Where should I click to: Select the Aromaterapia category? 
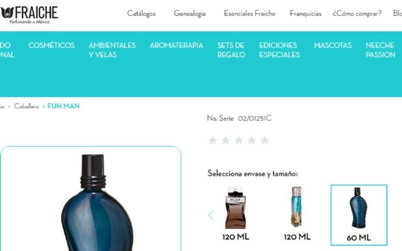coord(176,45)
